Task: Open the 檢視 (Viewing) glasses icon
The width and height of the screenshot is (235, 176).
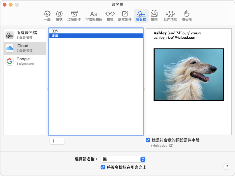Action: tap(110, 16)
